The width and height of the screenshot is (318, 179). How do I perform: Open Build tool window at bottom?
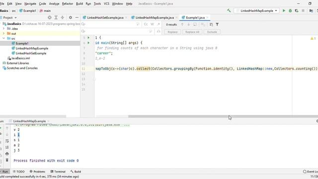tap(76, 172)
